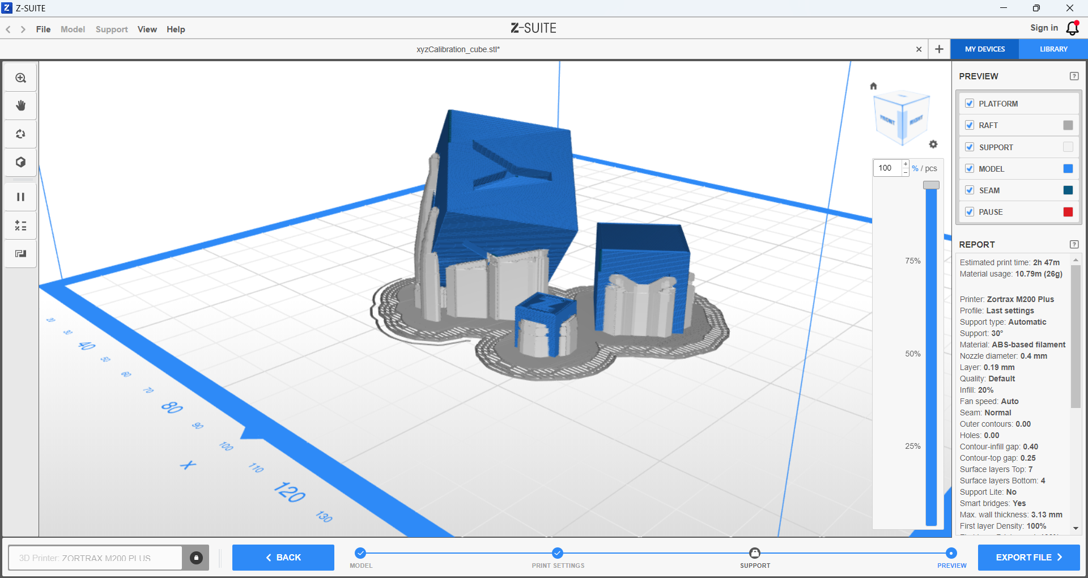Image resolution: width=1088 pixels, height=578 pixels.
Task: Select the rotate view tool
Action: tap(21, 134)
